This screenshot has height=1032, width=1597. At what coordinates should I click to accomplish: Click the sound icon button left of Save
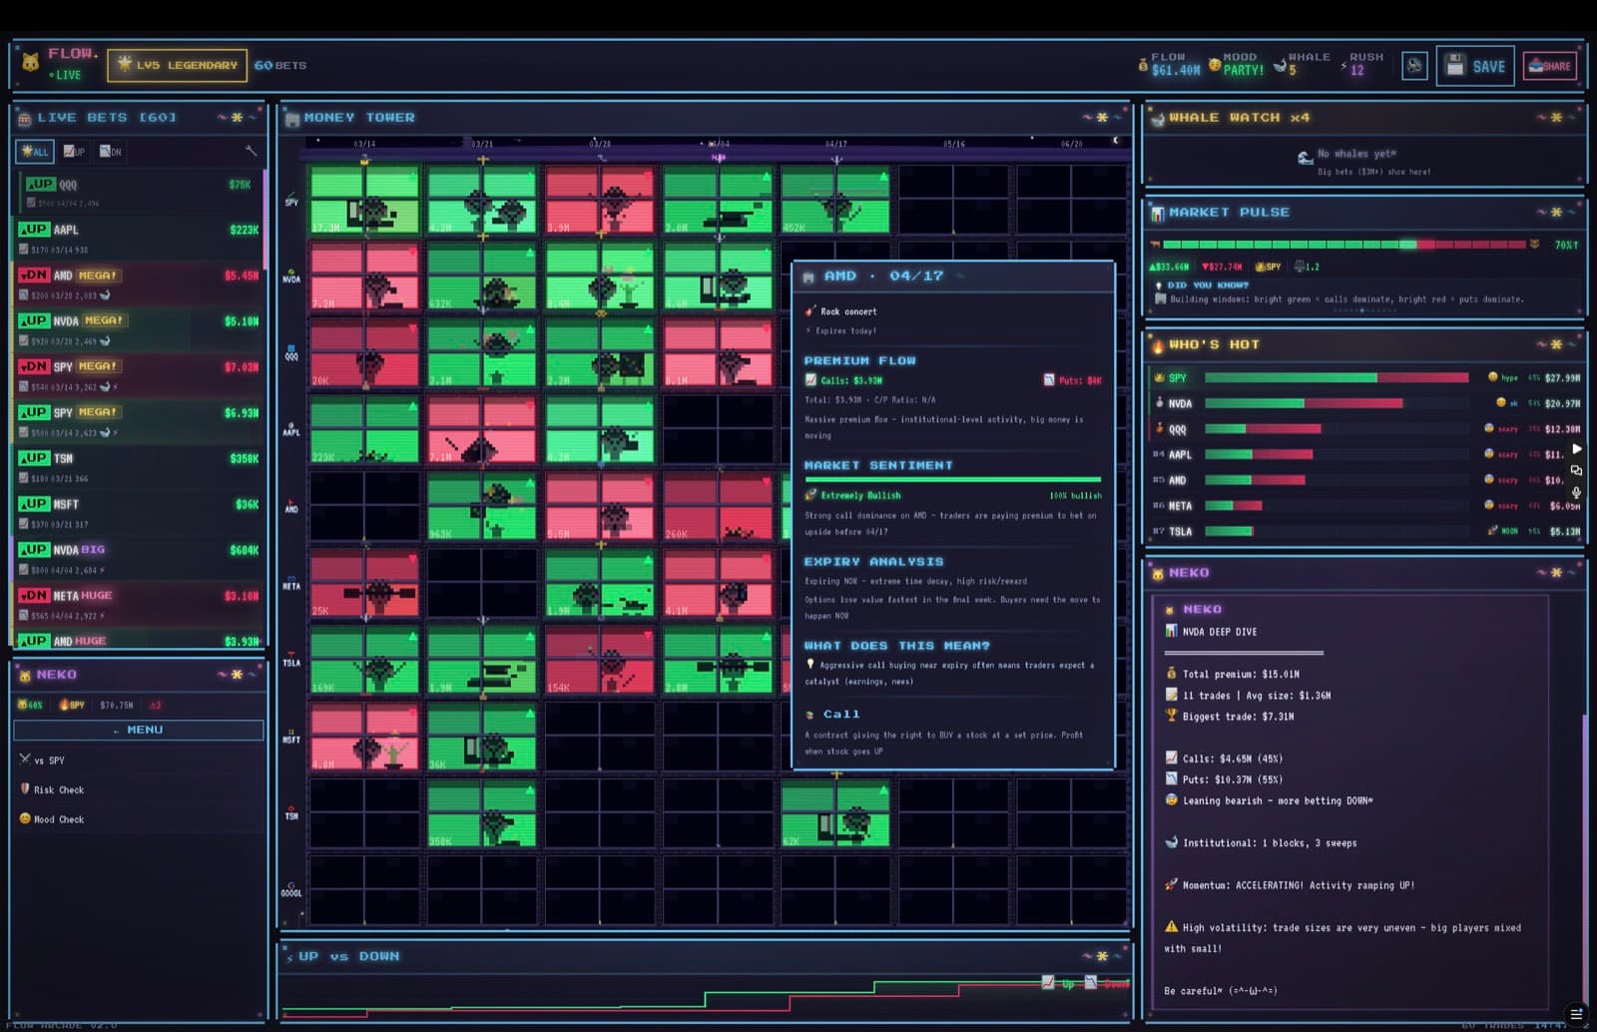[x=1413, y=66]
